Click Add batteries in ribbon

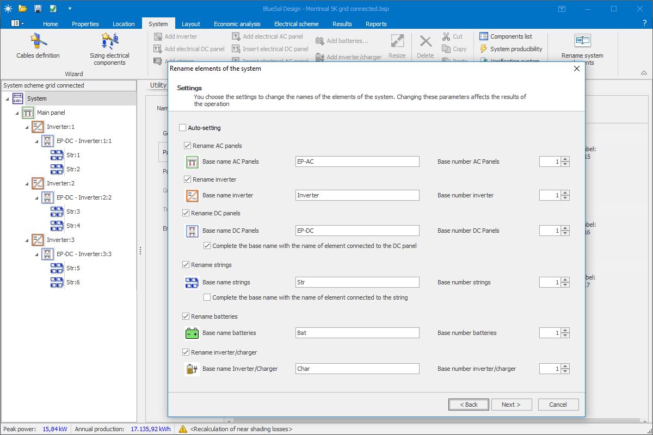[x=342, y=41]
